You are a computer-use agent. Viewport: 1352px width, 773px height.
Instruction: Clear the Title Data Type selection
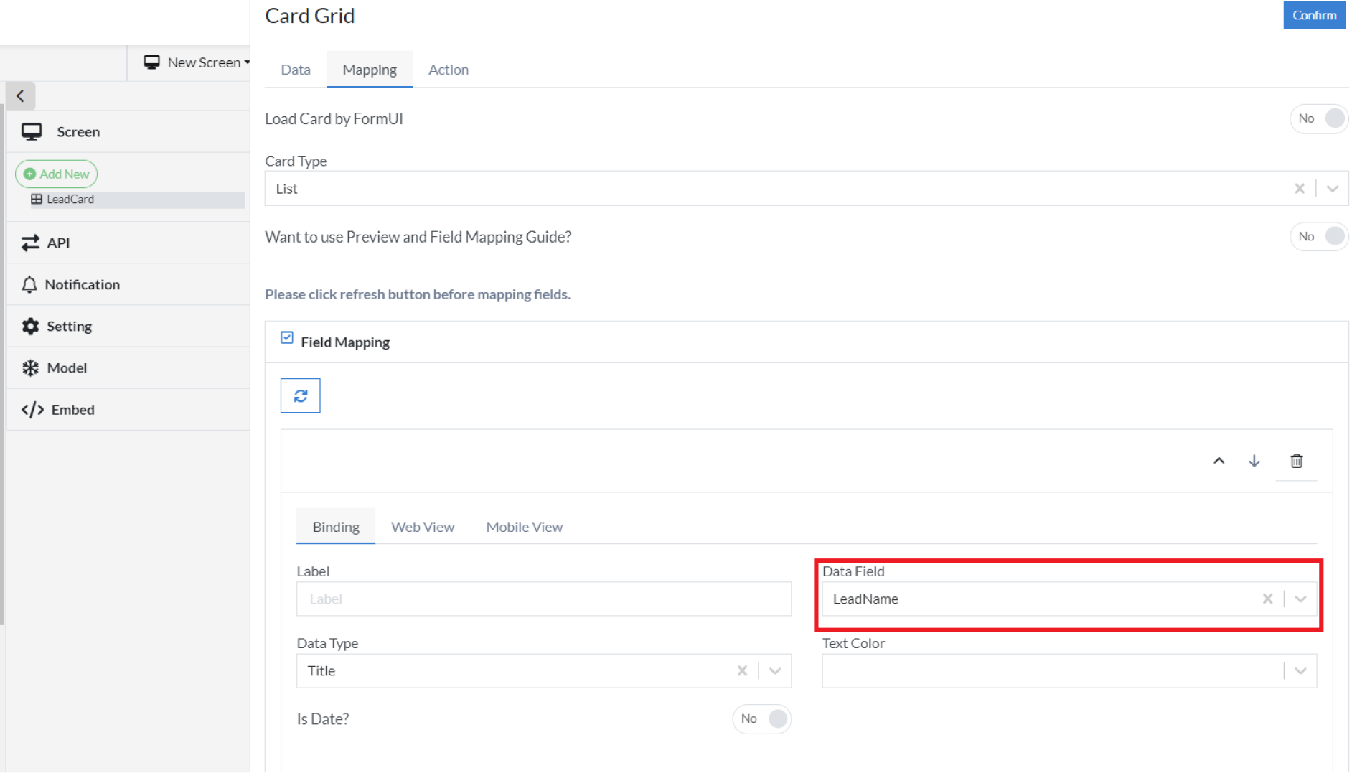pos(742,670)
